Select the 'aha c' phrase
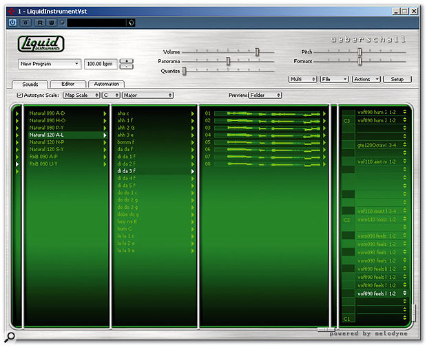Viewport: 427px width, 347px height. click(x=123, y=113)
